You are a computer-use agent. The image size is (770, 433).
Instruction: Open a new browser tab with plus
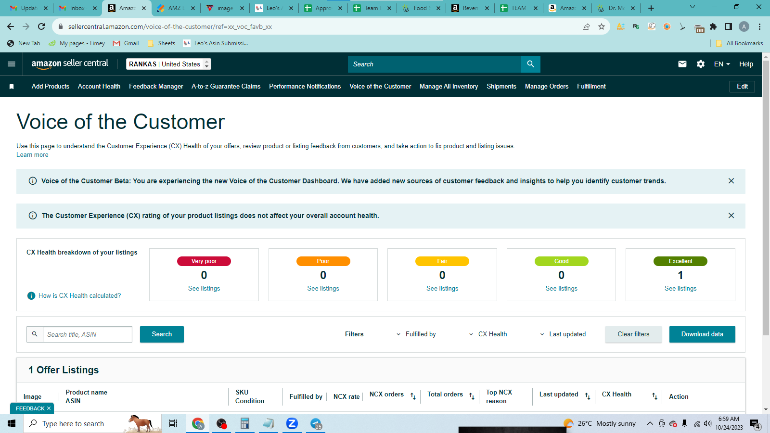pos(651,8)
